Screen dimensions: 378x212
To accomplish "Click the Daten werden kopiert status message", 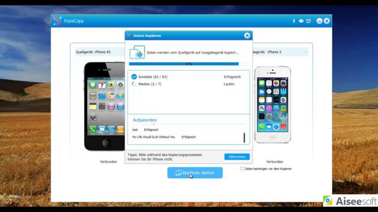I will 192,53.
